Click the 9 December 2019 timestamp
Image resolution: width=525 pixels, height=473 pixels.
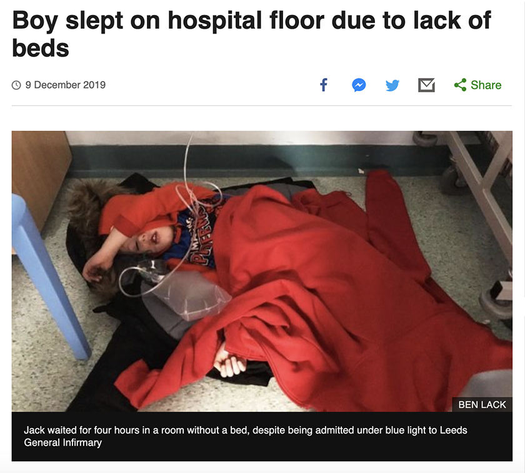(65, 85)
